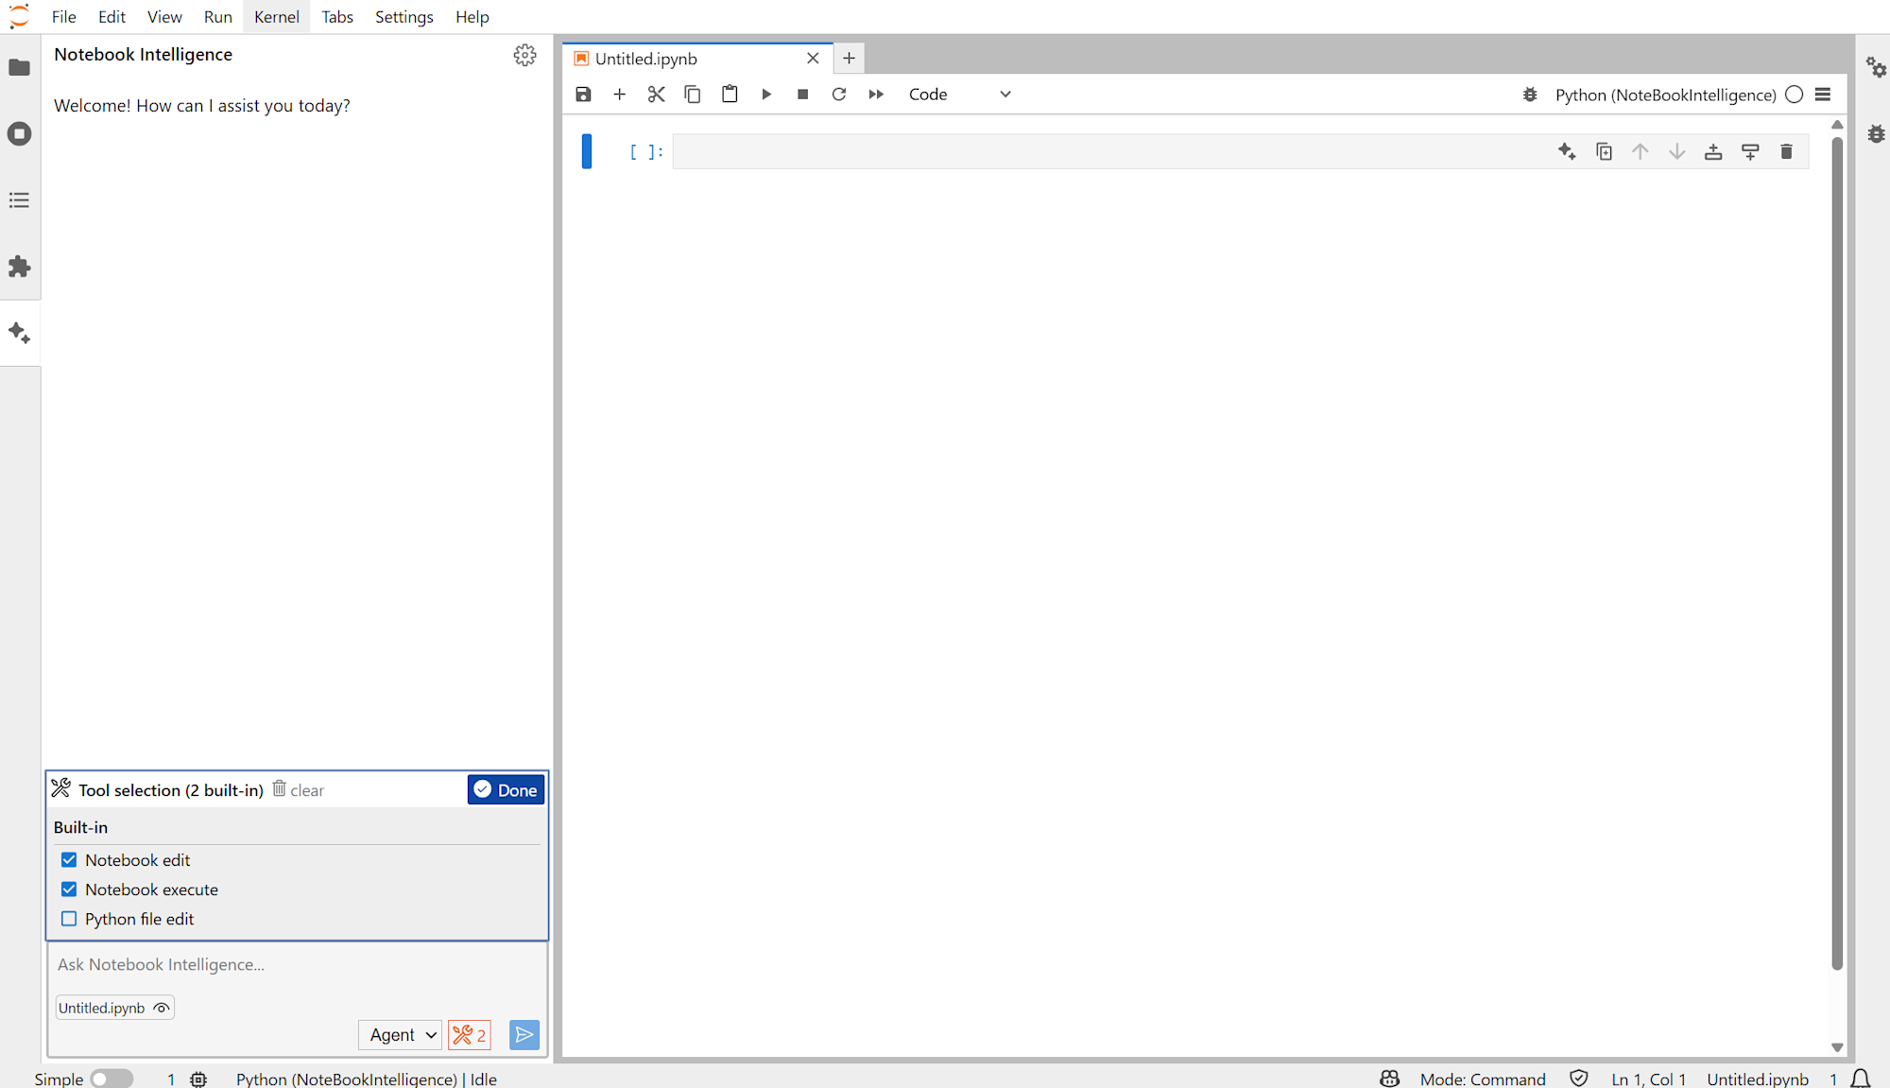Open Debugger panel in right sidebar
This screenshot has height=1088, width=1890.
coord(1876,133)
